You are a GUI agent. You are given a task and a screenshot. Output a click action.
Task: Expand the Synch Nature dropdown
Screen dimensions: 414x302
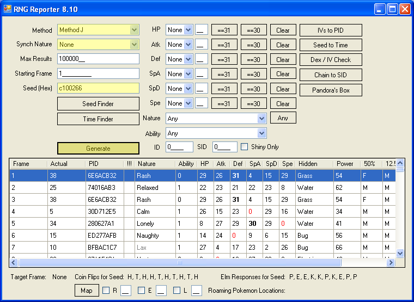coord(98,45)
